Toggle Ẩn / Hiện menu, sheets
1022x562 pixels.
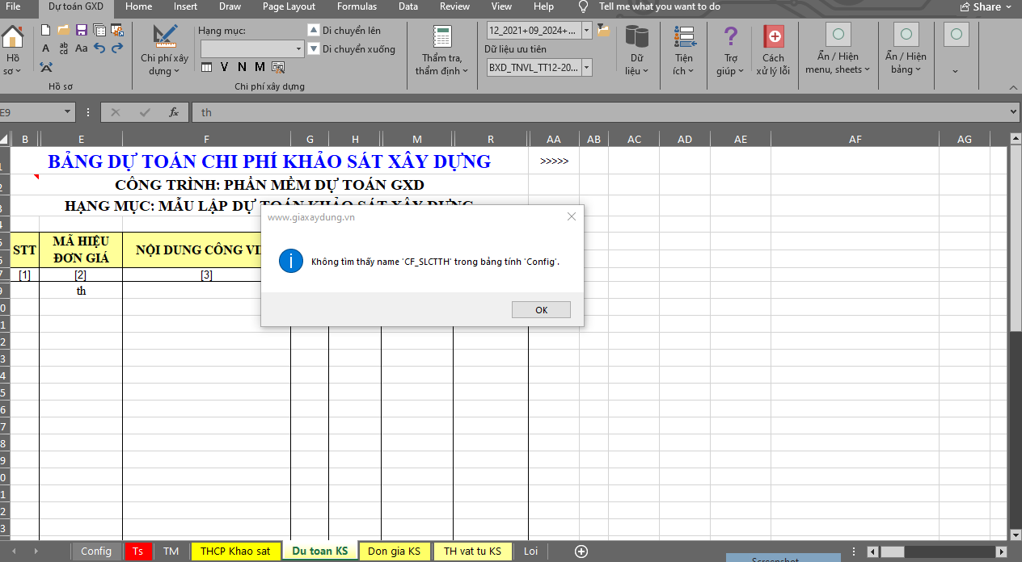[838, 35]
